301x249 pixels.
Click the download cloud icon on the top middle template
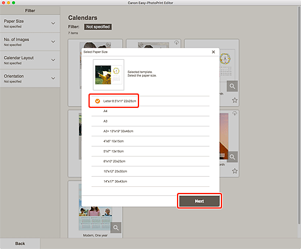pyautogui.click(x=176, y=43)
